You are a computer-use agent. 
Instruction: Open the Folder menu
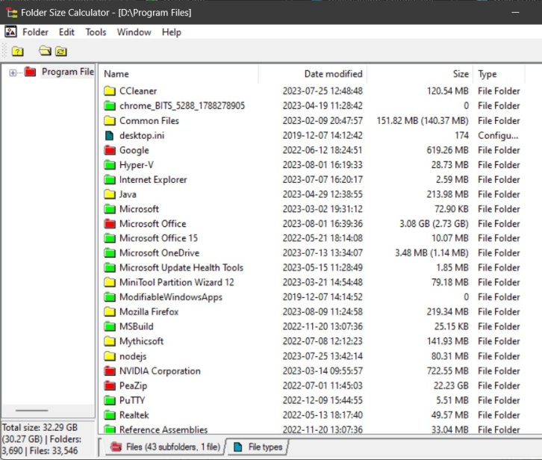tap(35, 32)
